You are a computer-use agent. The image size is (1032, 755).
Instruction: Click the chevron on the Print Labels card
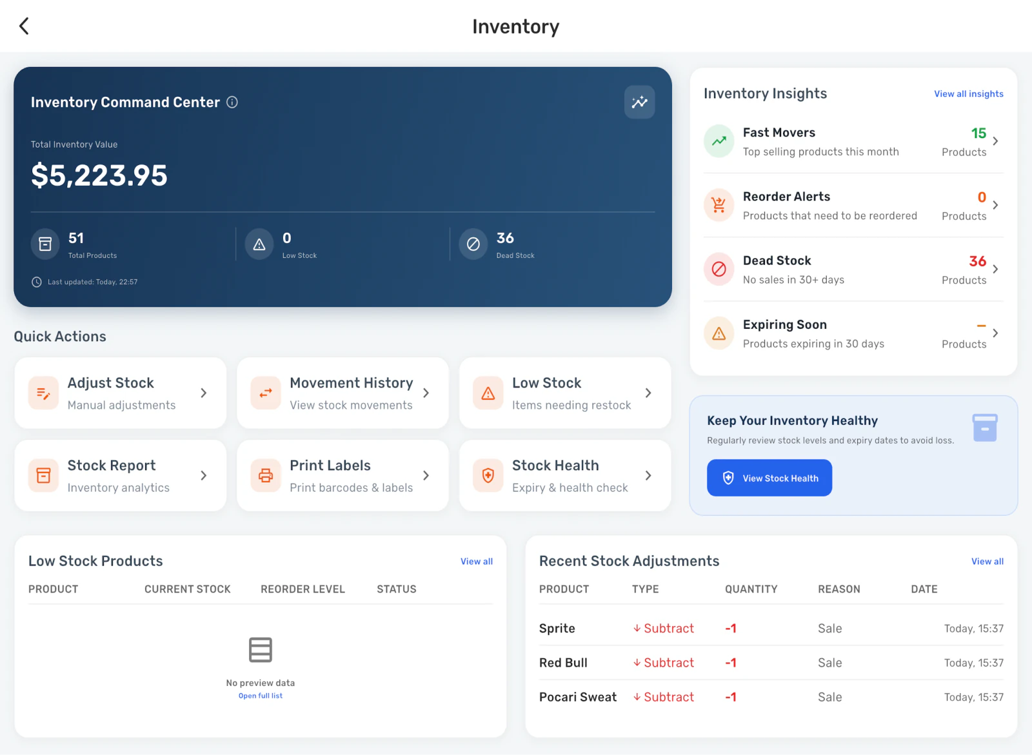click(x=426, y=476)
